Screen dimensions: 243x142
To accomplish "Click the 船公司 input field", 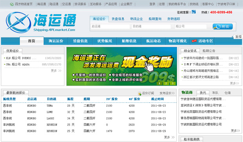I will [190, 27].
